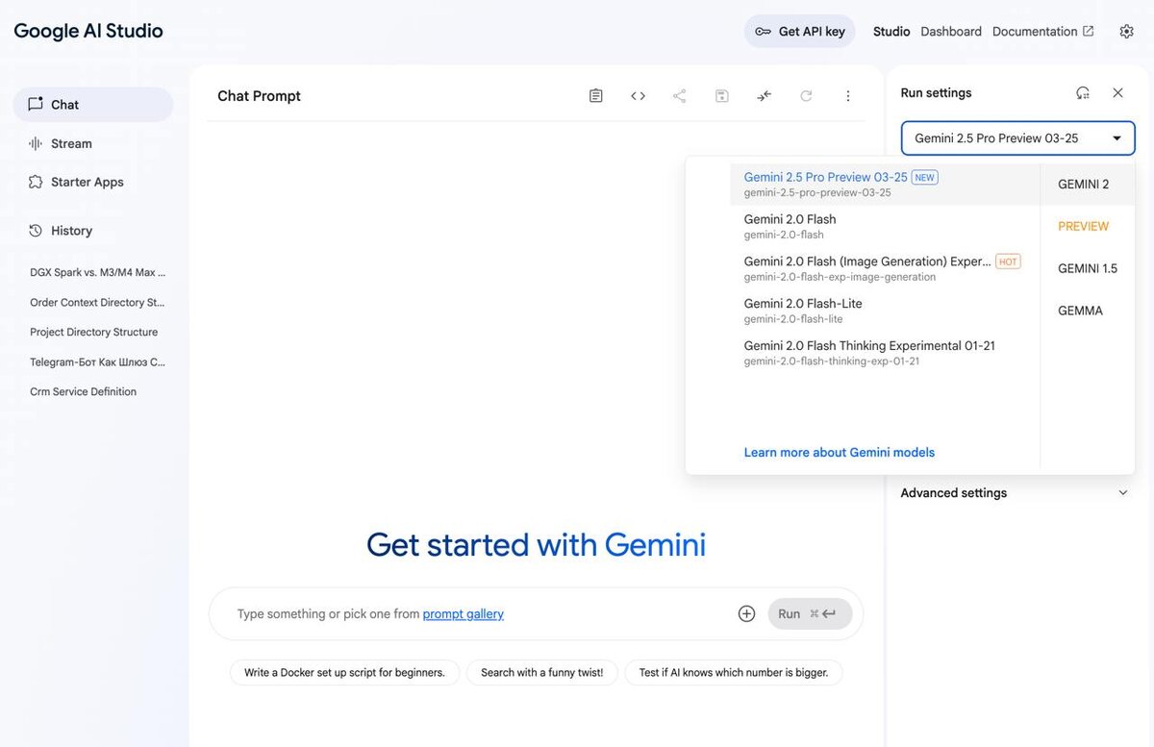
Task: Open history item Crm Service Definition
Action: (x=83, y=391)
